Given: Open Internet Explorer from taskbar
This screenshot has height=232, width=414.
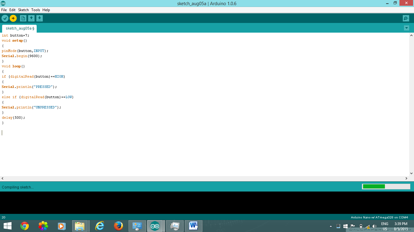Looking at the screenshot, I should (99, 226).
